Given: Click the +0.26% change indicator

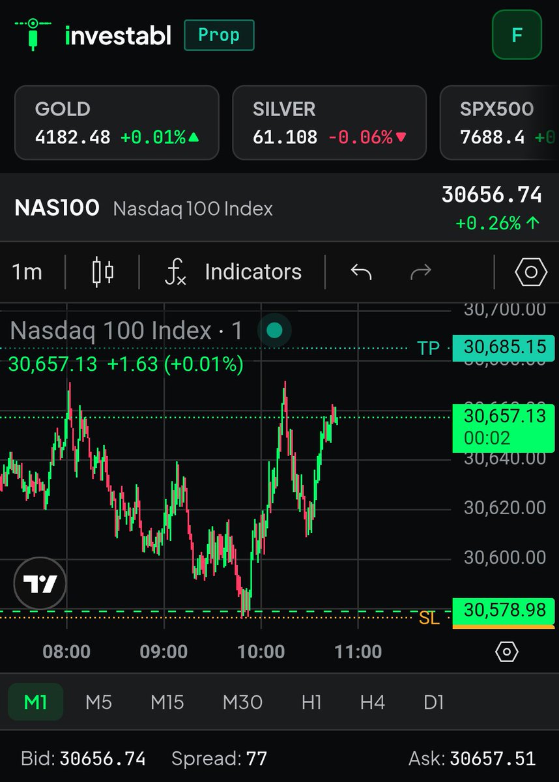Looking at the screenshot, I should coord(498,224).
